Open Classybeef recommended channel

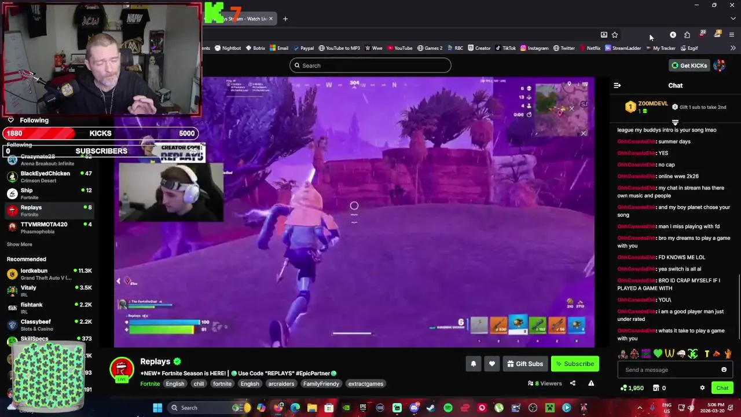point(49,325)
